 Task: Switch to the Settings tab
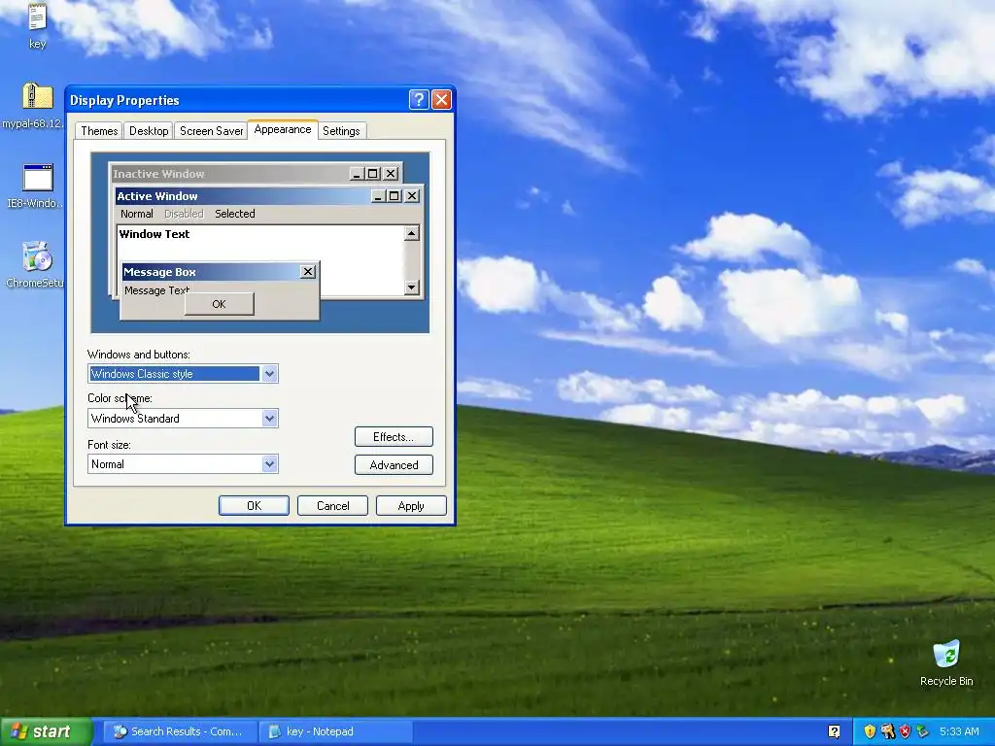341,131
